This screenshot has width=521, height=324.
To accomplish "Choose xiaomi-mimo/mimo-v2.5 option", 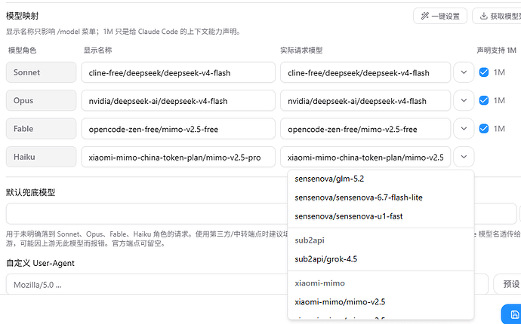I will (381, 302).
